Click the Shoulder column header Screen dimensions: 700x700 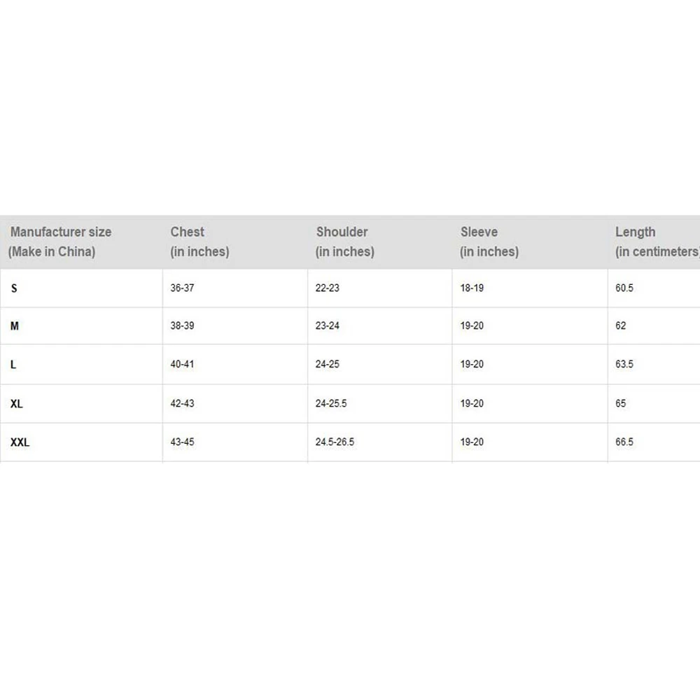point(345,241)
